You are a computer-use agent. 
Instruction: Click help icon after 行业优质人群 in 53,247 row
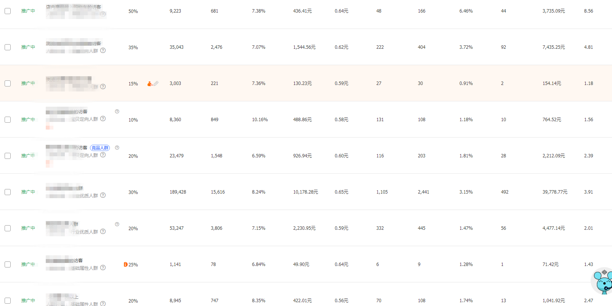click(x=103, y=231)
